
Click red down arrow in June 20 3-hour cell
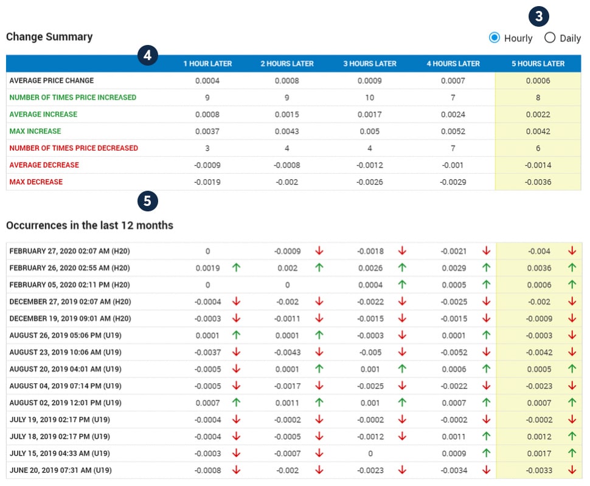point(402,470)
